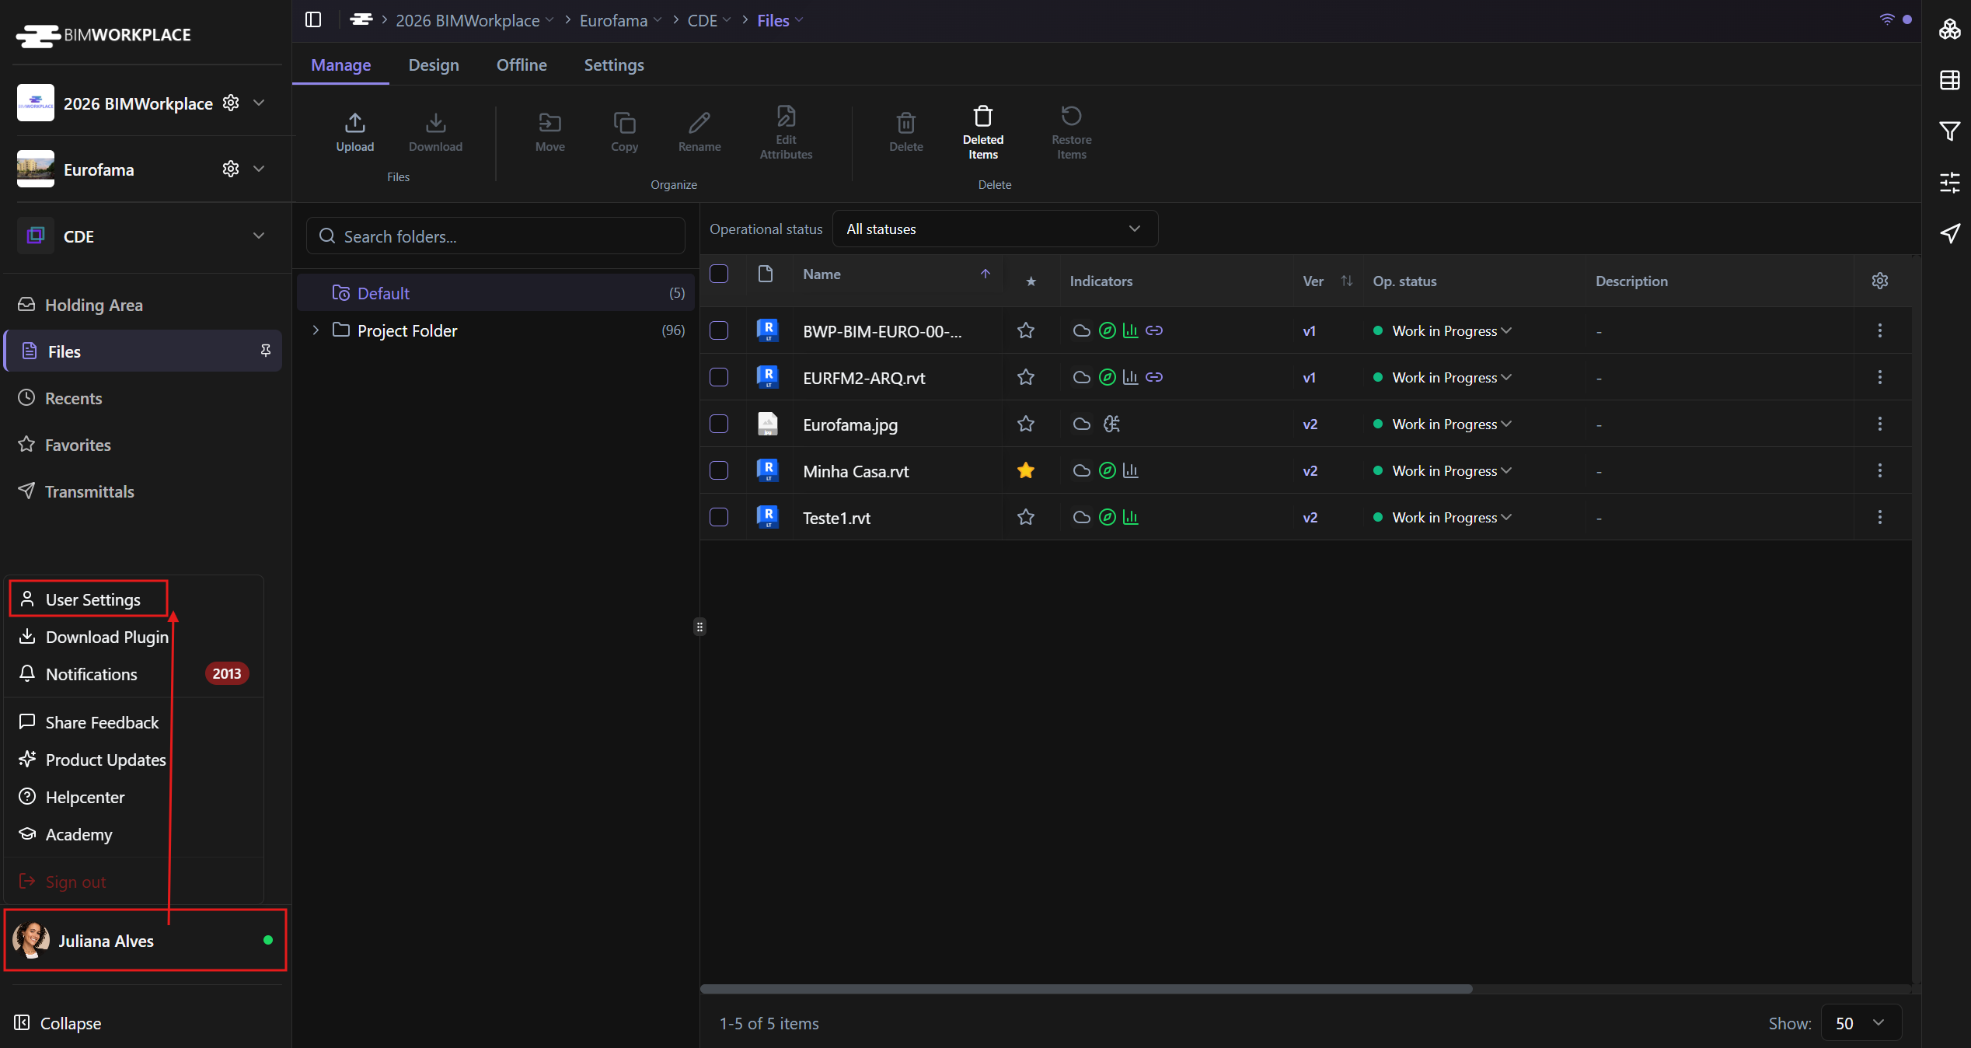1971x1048 pixels.
Task: Click the filter funnel icon in right rail
Action: tap(1949, 131)
